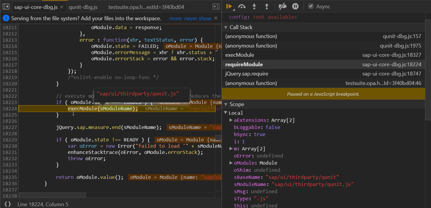Click line number 18229 in gutter
This screenshot has width=431, height=208.
point(9,140)
